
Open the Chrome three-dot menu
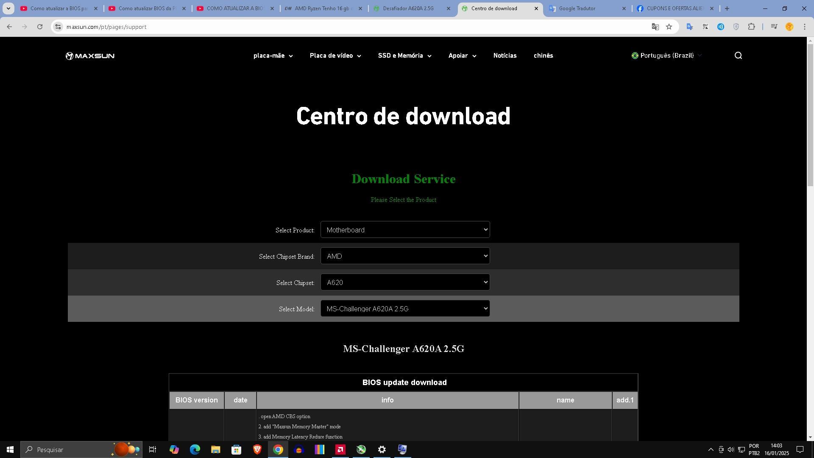[805, 27]
